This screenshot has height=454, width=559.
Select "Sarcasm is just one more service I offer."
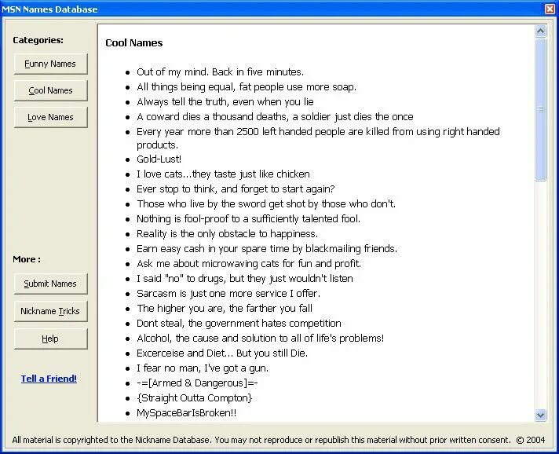[228, 294]
